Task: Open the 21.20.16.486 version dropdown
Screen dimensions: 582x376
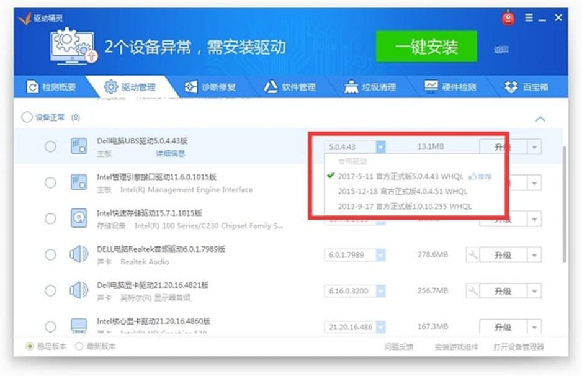Action: (x=380, y=327)
